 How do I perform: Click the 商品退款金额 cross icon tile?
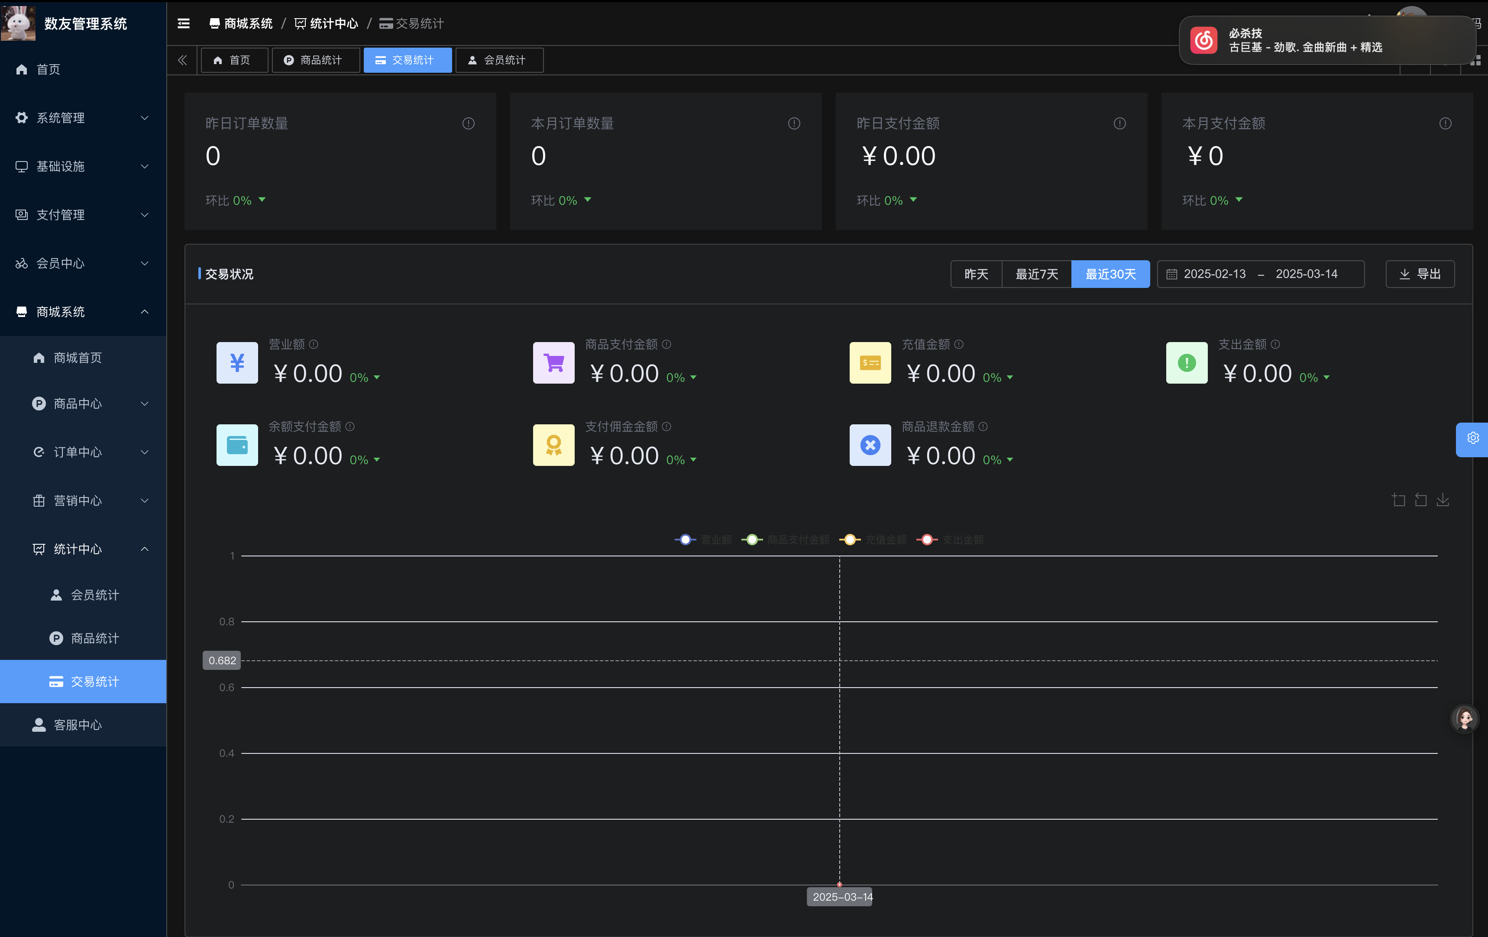(x=870, y=445)
